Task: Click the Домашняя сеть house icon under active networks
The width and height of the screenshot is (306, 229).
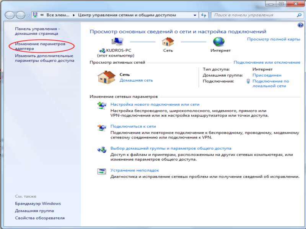Action: point(105,77)
